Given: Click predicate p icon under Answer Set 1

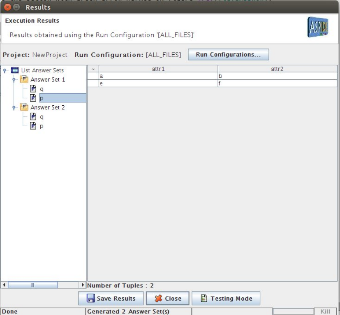Looking at the screenshot, I should click(x=33, y=98).
